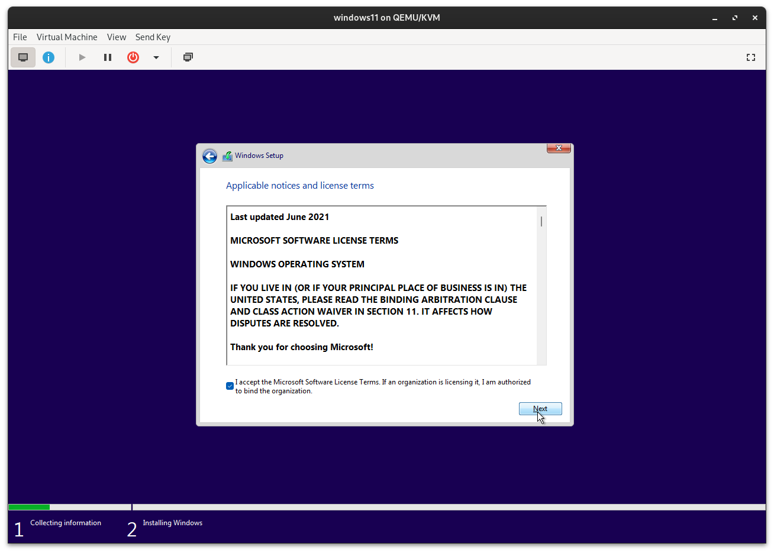Viewport: 774px width, 553px height.
Task: Open the Send Key menu
Action: (x=153, y=37)
